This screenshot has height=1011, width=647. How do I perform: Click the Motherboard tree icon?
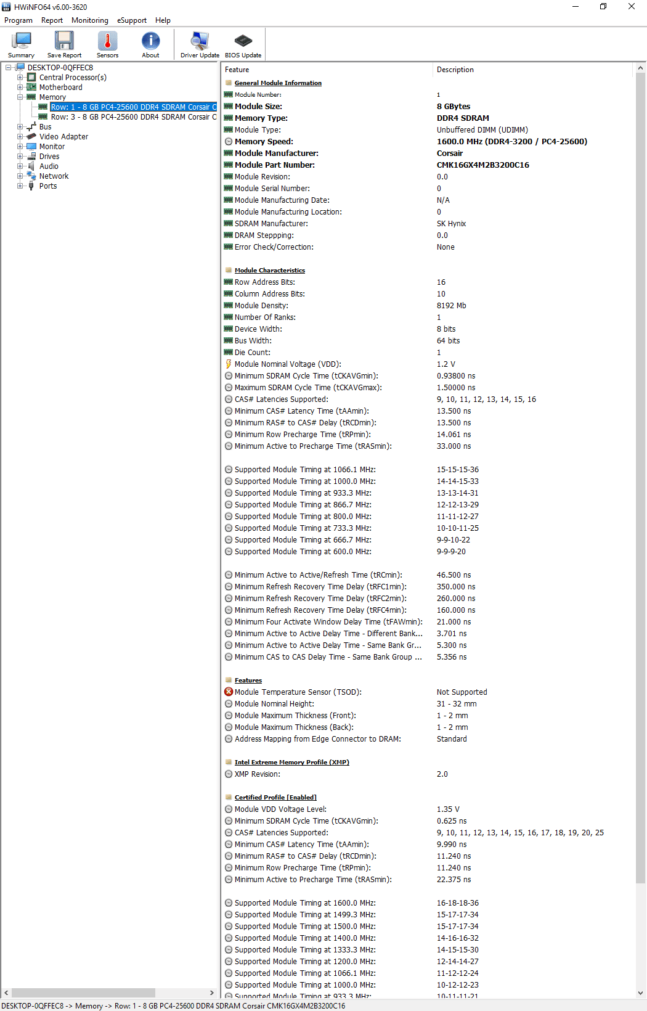point(31,88)
